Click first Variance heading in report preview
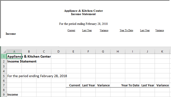Screen dimensions: 171x97 point(104,30)
